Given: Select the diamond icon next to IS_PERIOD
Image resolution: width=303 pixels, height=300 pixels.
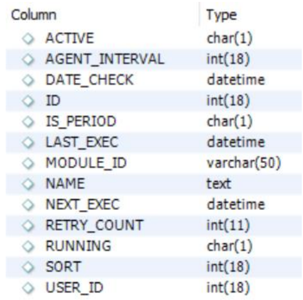Looking at the screenshot, I should point(28,122).
